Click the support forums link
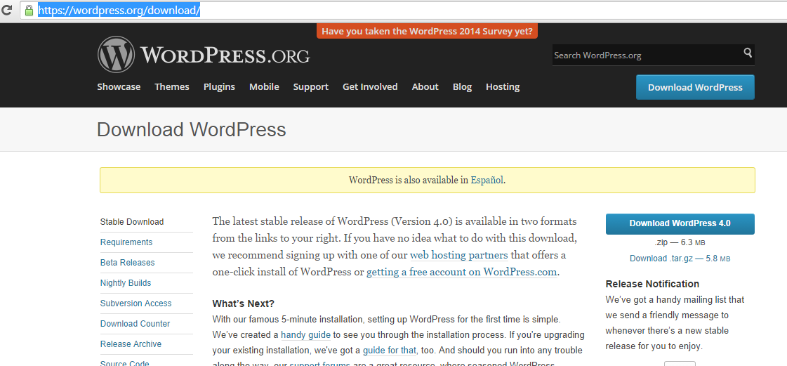The height and width of the screenshot is (366, 787). tap(319, 363)
